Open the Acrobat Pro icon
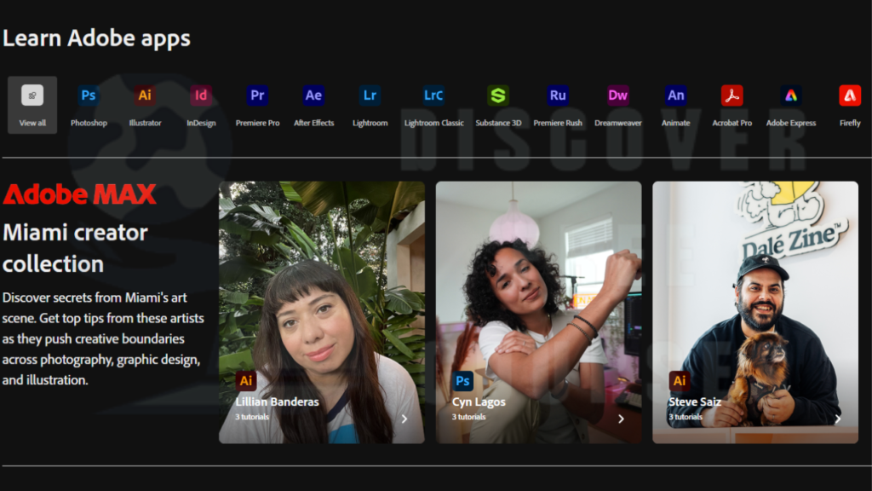The height and width of the screenshot is (491, 872). (731, 95)
